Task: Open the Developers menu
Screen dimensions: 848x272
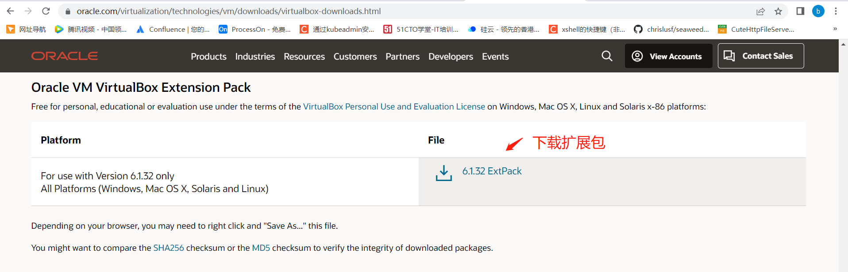Action: [451, 57]
